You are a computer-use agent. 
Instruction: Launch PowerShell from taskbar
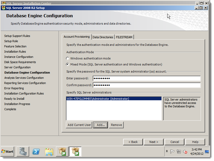coord(36,152)
